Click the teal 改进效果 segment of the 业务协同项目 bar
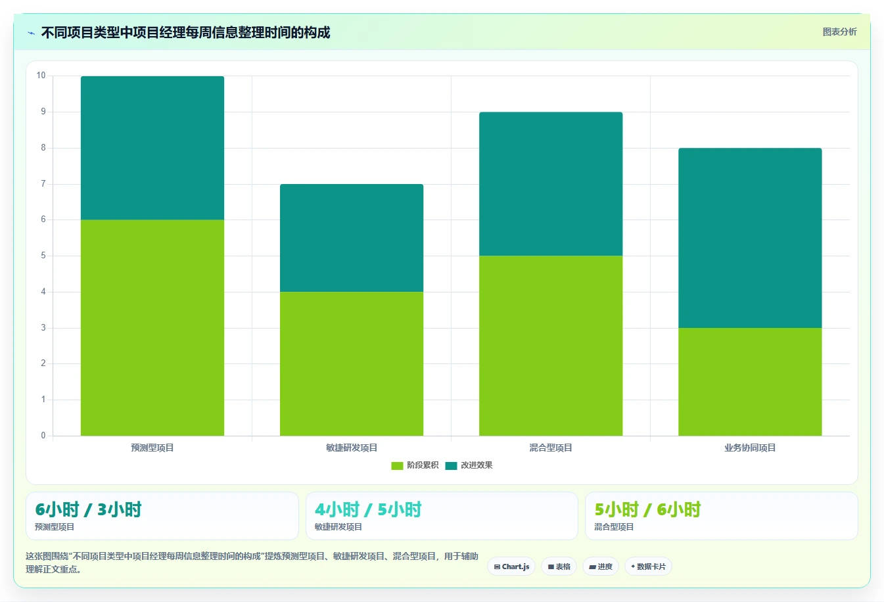Screen dimensions: 884x602 (750, 238)
